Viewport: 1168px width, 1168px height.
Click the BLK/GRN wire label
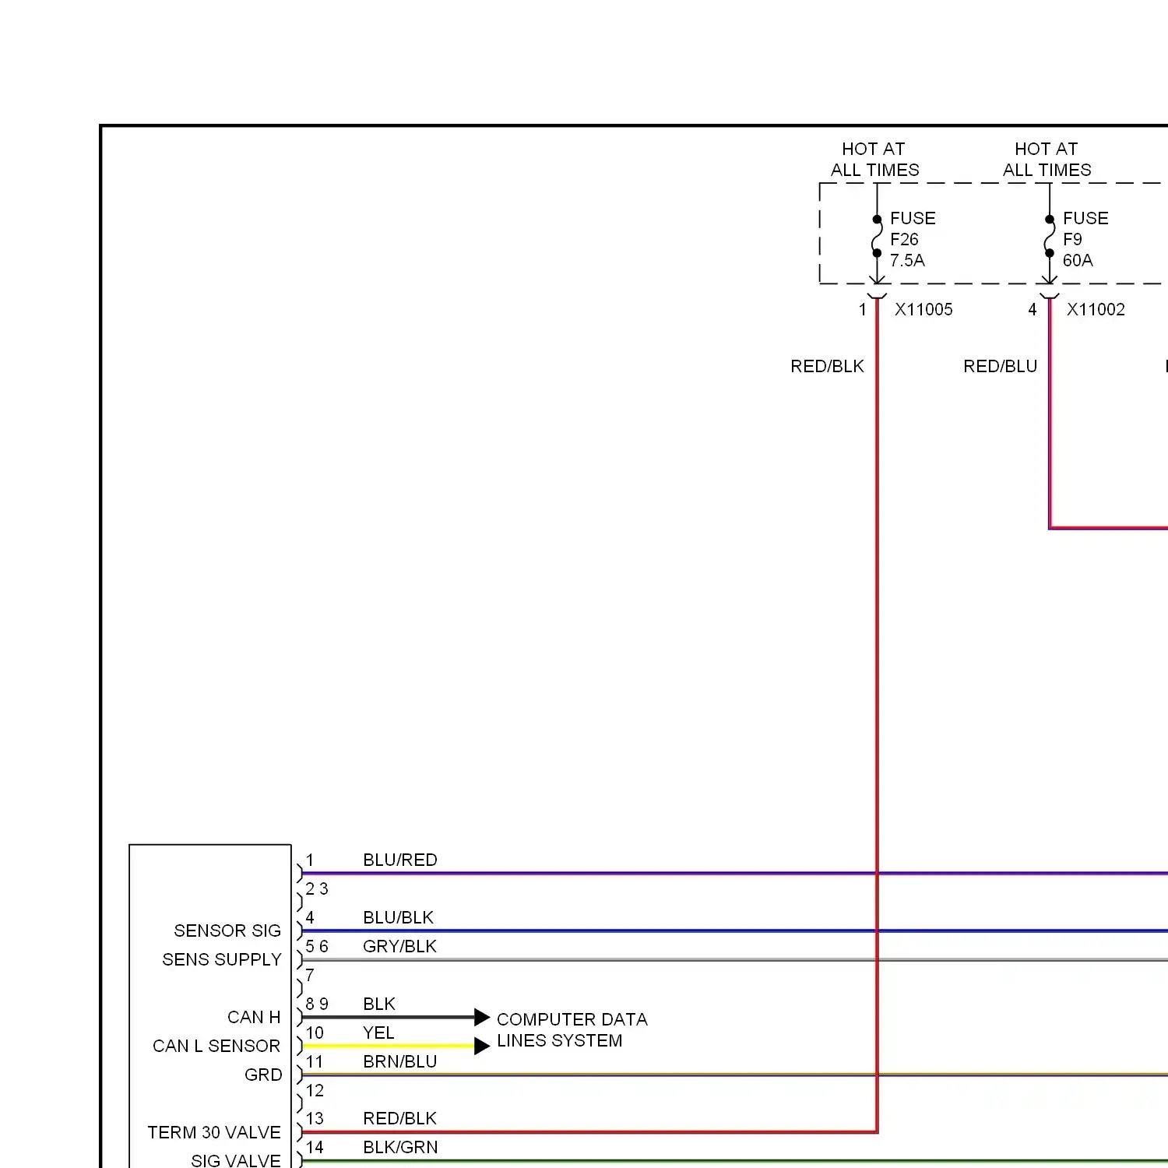[400, 1147]
